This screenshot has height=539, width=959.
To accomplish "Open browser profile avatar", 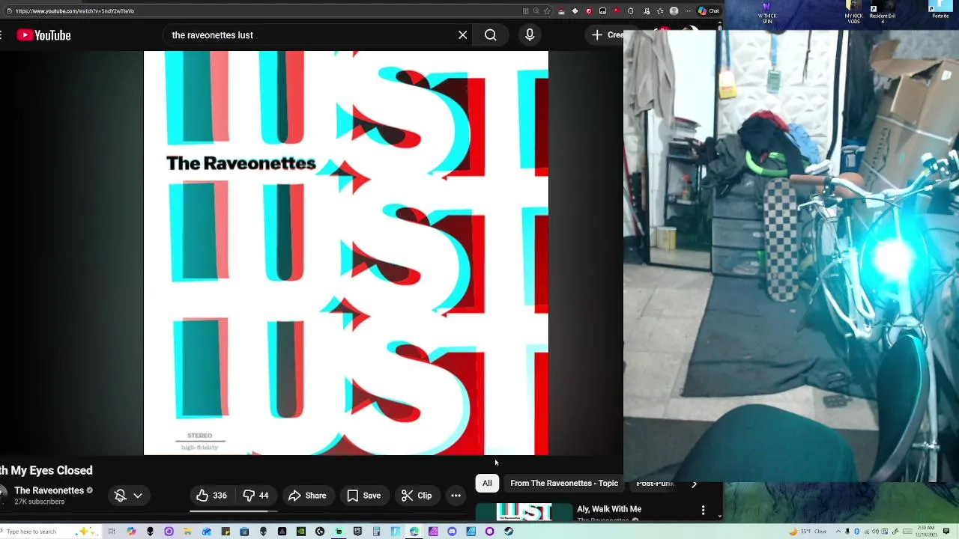I will point(674,11).
